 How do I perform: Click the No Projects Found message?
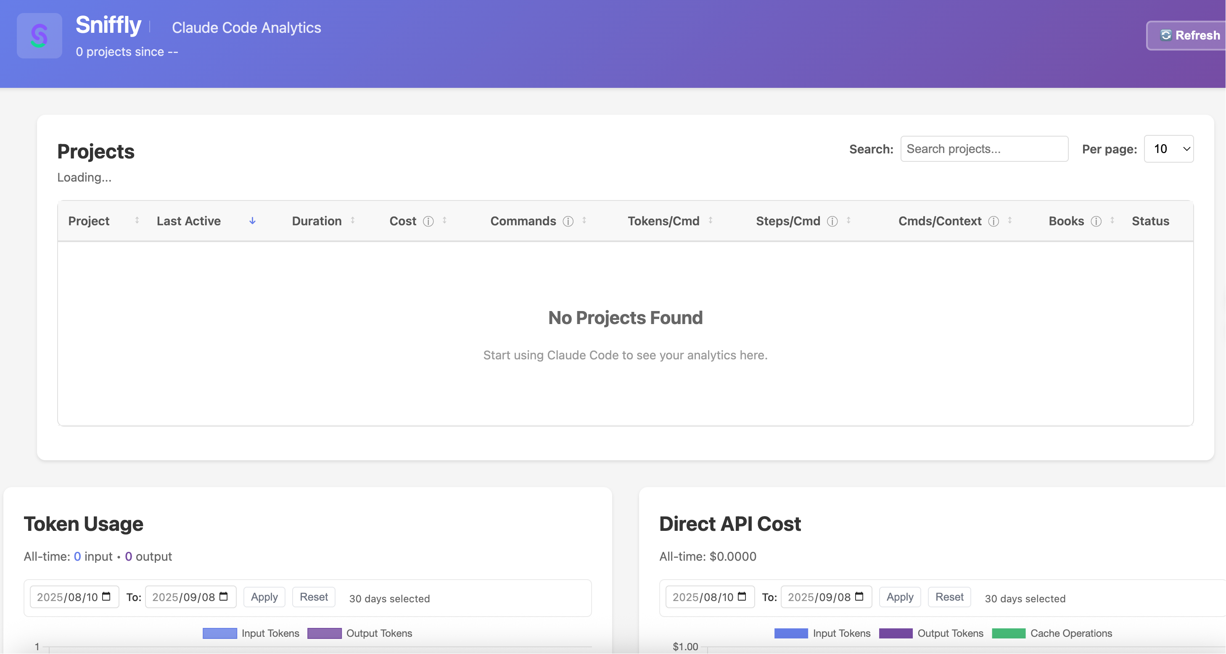tap(625, 318)
